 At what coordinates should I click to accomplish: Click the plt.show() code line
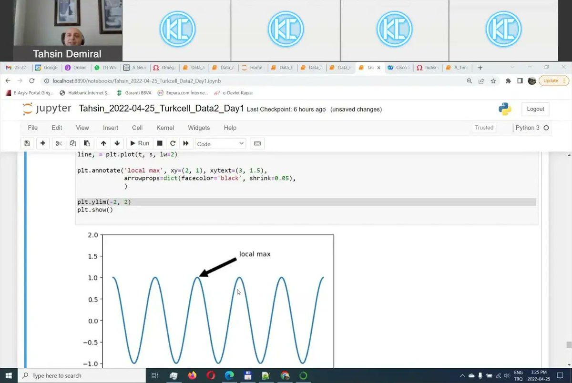[x=95, y=210]
